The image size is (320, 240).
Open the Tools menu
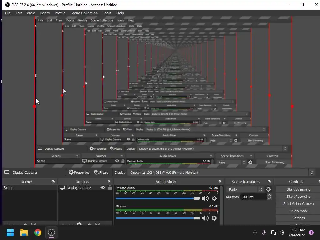pos(107,13)
